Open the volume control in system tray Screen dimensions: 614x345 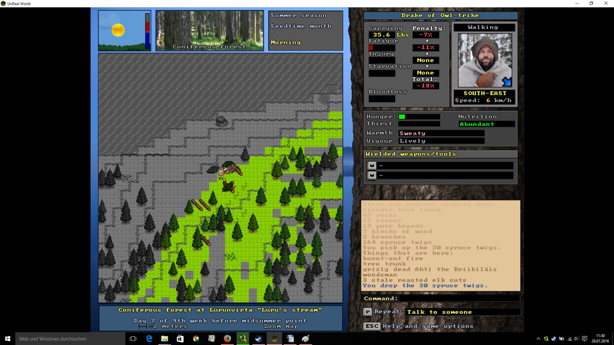pyautogui.click(x=577, y=339)
